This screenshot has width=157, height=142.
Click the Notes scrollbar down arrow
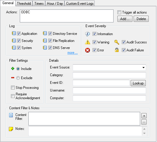point(144,133)
